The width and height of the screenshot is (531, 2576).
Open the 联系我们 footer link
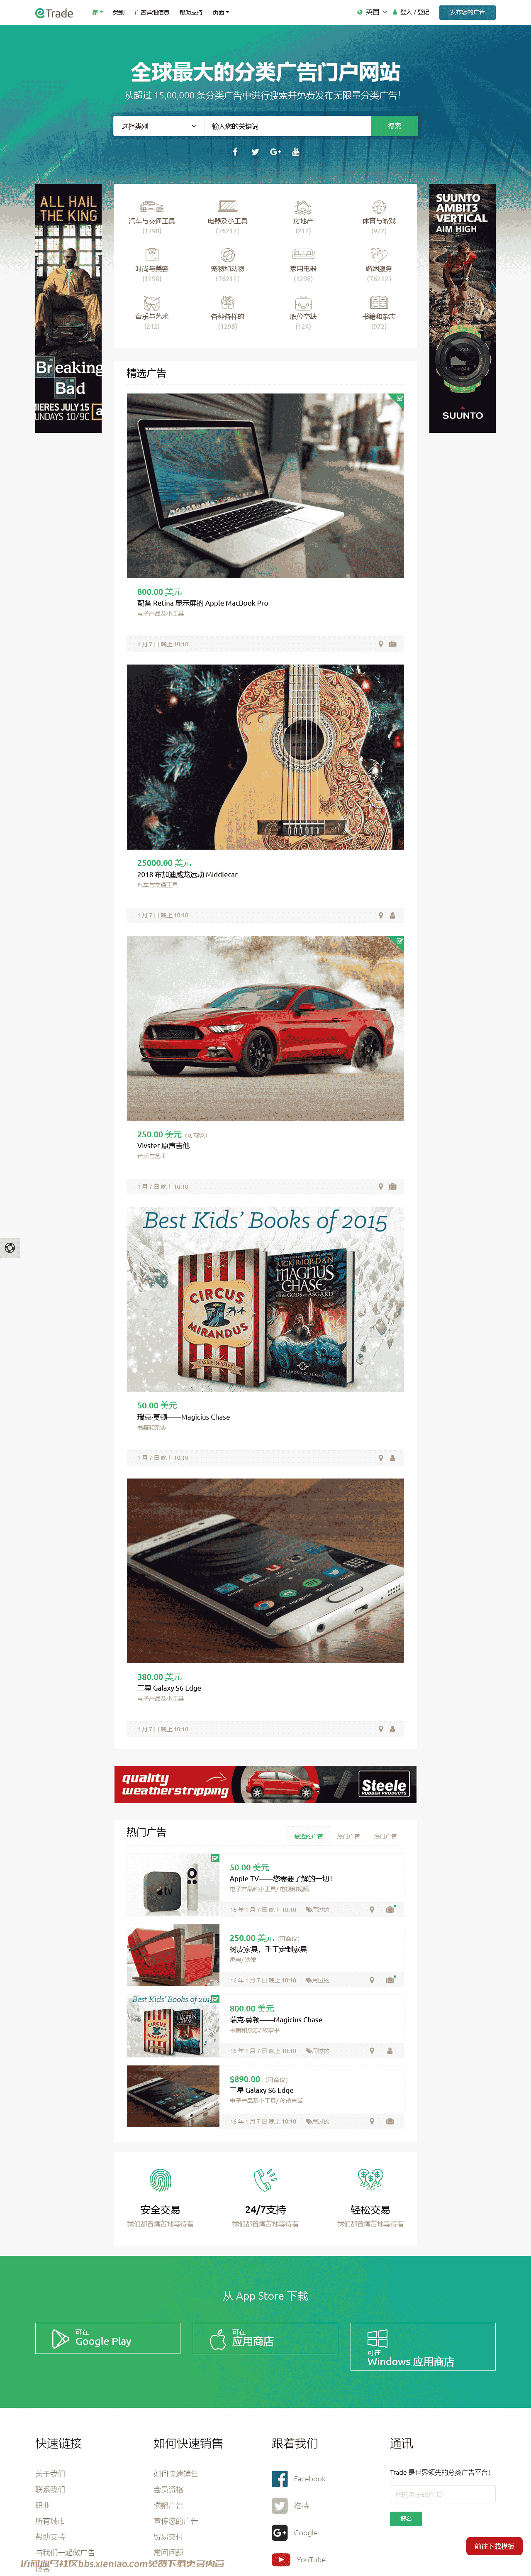[50, 2490]
